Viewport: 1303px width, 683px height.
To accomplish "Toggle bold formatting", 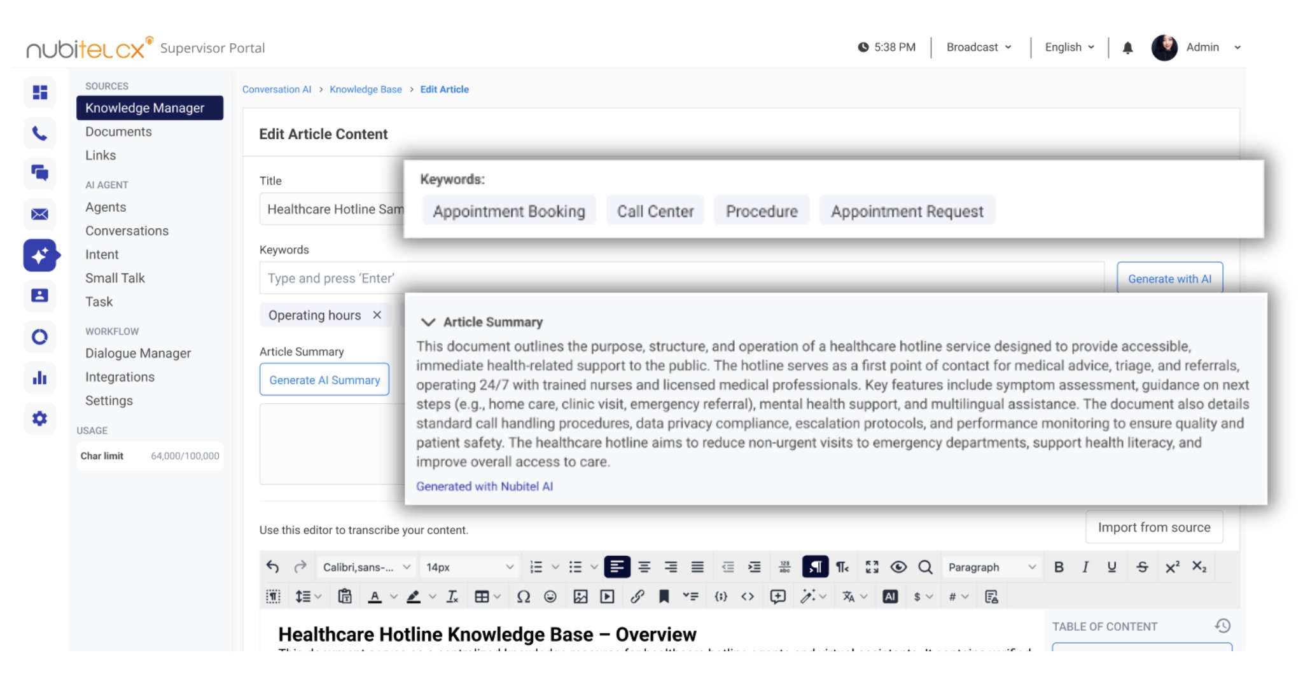I will pyautogui.click(x=1059, y=567).
